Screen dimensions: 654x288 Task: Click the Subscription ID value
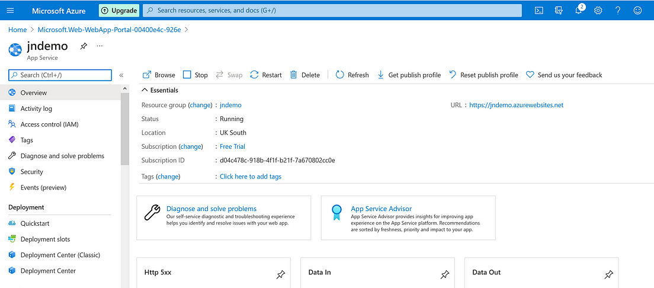(277, 160)
